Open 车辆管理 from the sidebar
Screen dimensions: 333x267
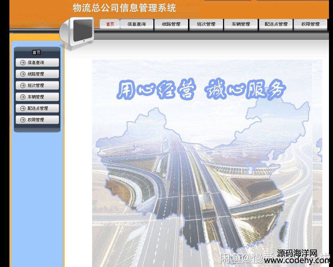click(37, 97)
